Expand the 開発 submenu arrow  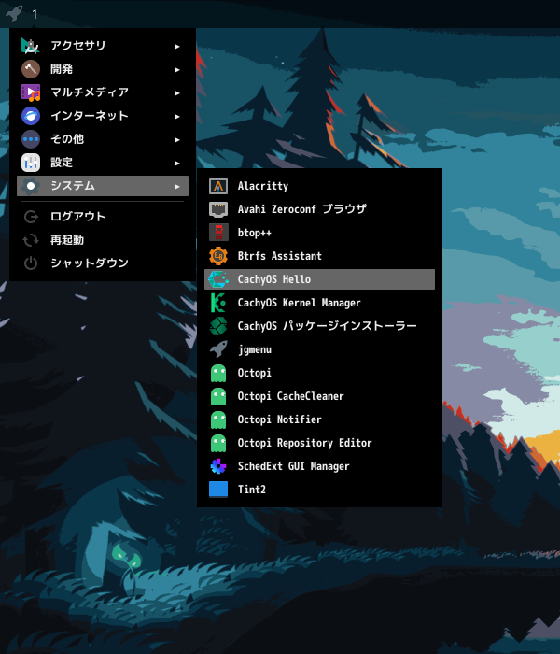pos(177,70)
